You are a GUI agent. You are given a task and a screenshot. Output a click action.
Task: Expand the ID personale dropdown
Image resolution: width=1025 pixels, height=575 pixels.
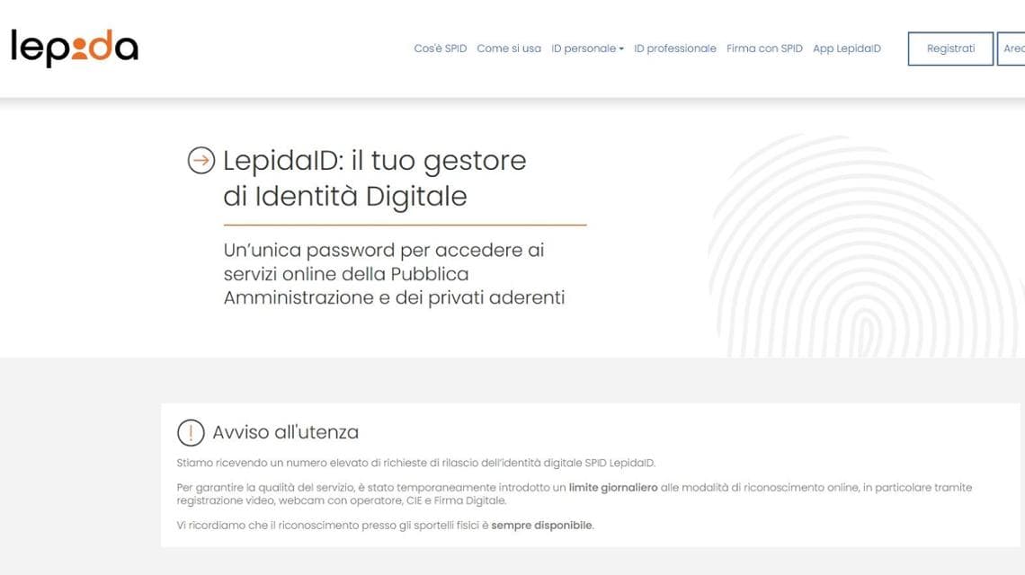pos(587,49)
